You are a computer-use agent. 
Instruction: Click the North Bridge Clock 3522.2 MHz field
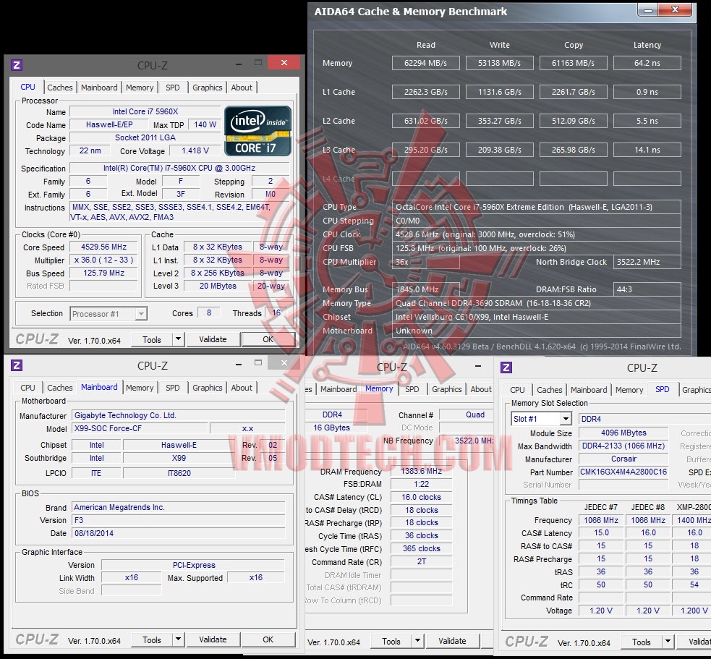(x=647, y=262)
